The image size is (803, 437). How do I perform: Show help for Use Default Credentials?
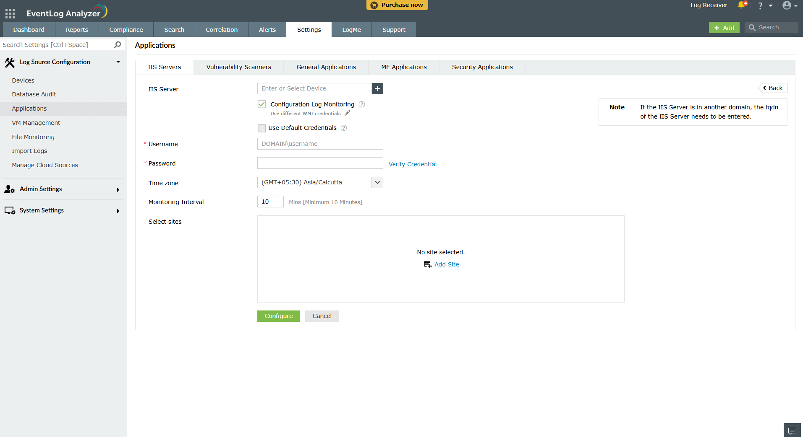344,128
